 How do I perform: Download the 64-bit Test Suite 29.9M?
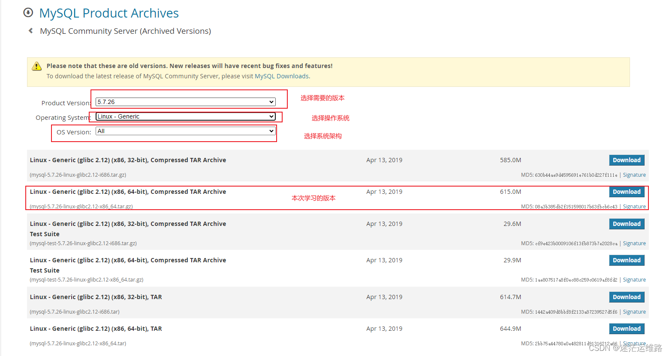coord(627,260)
